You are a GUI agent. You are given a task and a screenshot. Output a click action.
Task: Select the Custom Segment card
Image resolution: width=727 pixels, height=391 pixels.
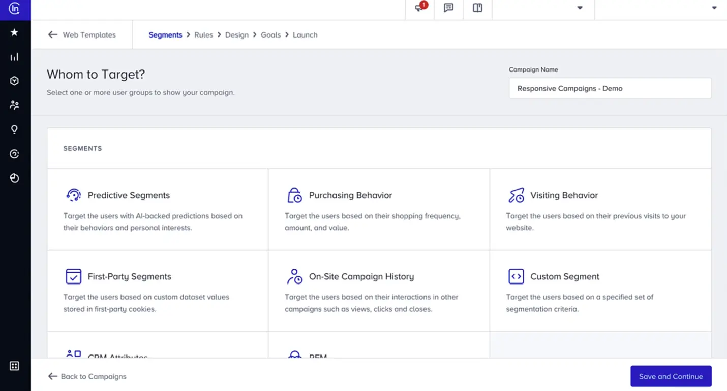pyautogui.click(x=601, y=290)
